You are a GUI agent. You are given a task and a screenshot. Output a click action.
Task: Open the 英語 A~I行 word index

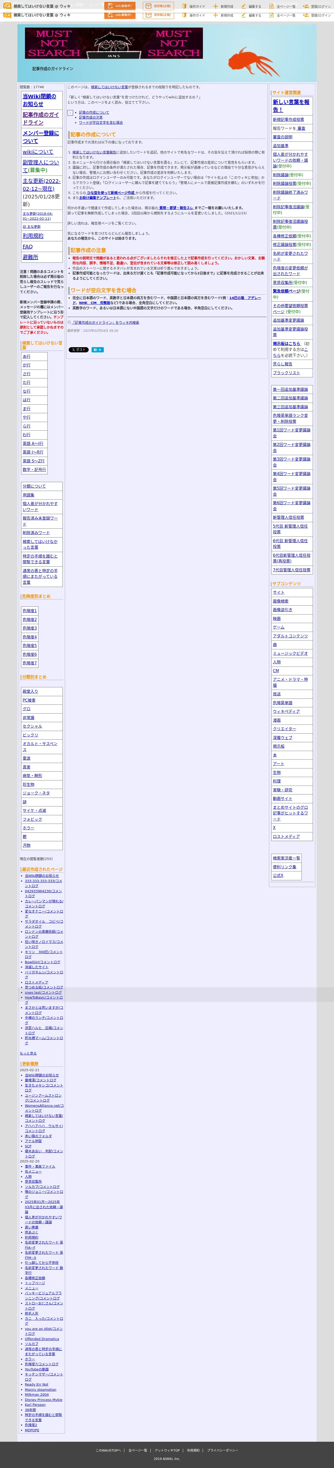(x=33, y=443)
